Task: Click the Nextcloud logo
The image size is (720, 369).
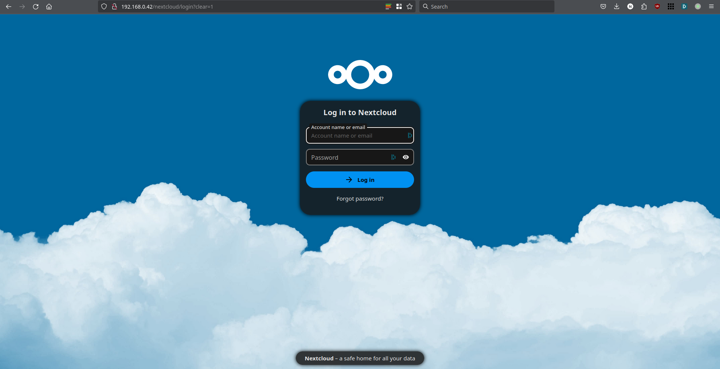Action: [x=360, y=75]
